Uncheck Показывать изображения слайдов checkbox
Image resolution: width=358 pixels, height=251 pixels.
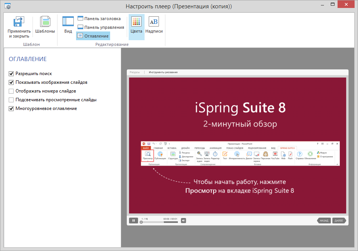(11, 82)
